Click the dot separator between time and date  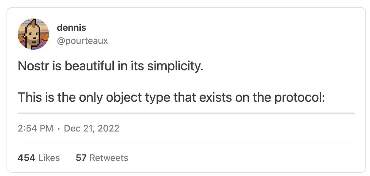58,128
